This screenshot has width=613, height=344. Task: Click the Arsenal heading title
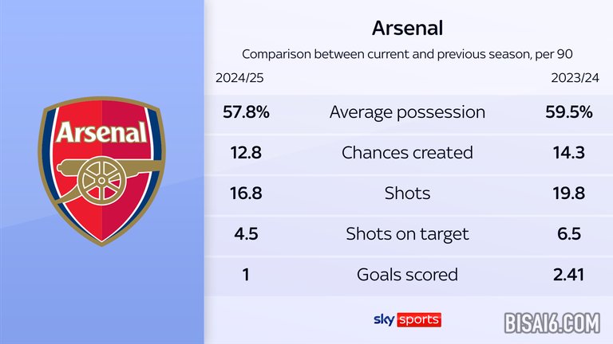pos(407,28)
